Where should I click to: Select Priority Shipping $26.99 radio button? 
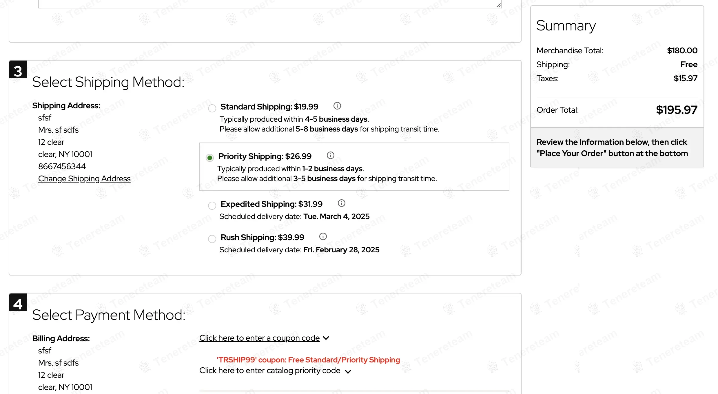pyautogui.click(x=210, y=158)
